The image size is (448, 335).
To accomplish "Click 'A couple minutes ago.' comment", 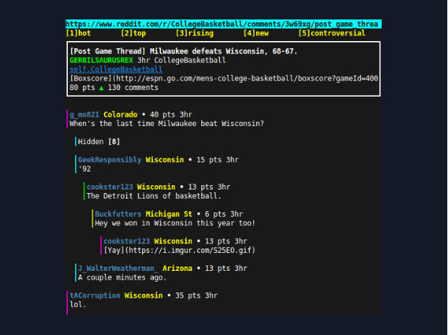I will click(x=123, y=277).
